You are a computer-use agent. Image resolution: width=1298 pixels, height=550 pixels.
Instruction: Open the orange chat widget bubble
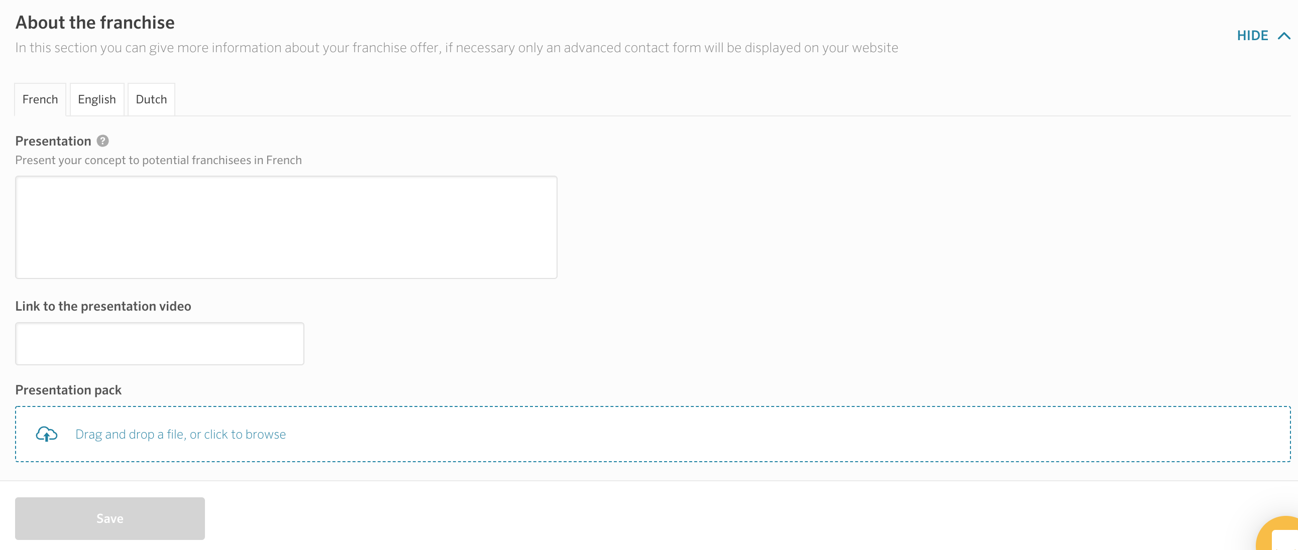[1278, 533]
